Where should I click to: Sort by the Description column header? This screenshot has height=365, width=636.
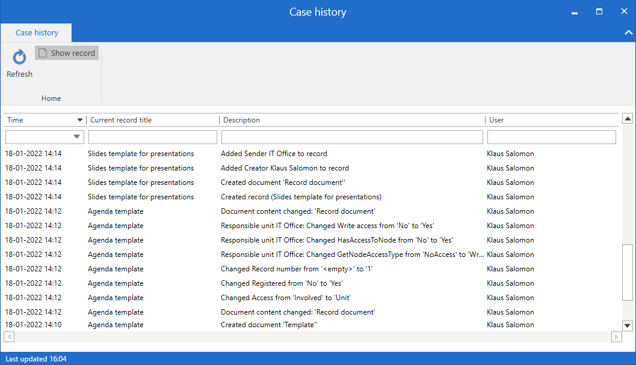(x=352, y=120)
